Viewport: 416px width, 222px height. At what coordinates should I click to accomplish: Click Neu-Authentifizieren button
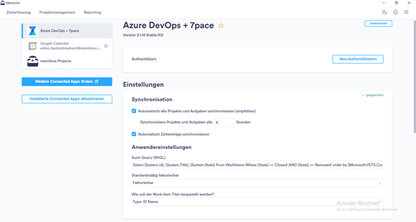pyautogui.click(x=358, y=59)
